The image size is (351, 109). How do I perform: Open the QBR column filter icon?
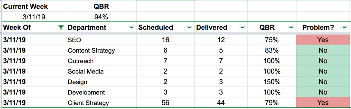[x=291, y=28]
